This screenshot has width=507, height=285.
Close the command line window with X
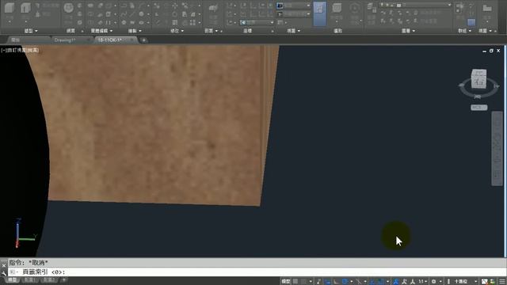coord(3,266)
